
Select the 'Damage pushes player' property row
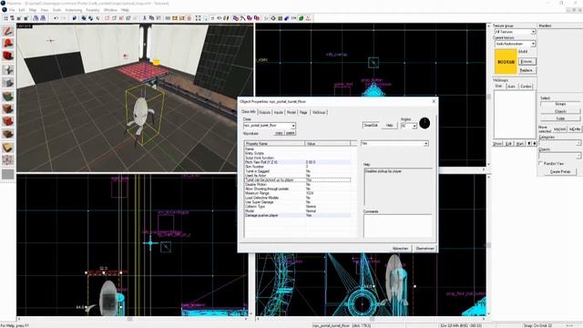coord(298,215)
